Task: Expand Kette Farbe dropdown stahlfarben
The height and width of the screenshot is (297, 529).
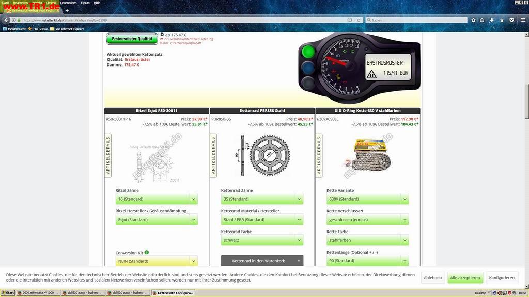Action: (x=368, y=240)
